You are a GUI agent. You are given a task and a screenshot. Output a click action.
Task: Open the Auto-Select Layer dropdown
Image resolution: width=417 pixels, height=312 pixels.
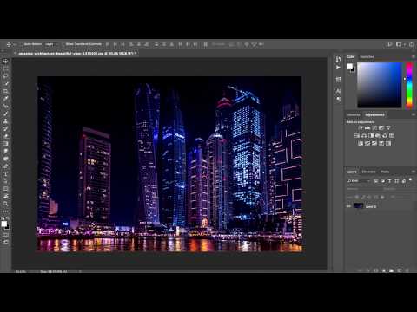coord(51,44)
